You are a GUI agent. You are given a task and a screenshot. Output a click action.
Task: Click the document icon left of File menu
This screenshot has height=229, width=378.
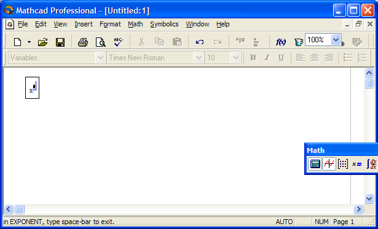point(10,25)
